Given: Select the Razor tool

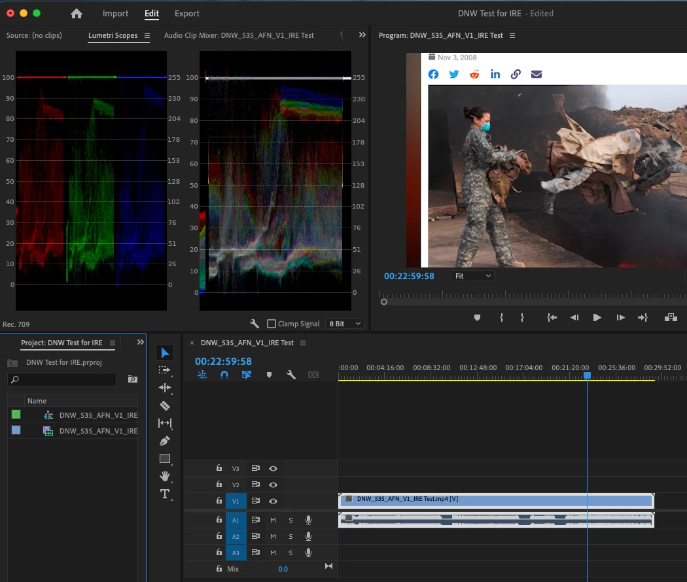Looking at the screenshot, I should coord(165,405).
